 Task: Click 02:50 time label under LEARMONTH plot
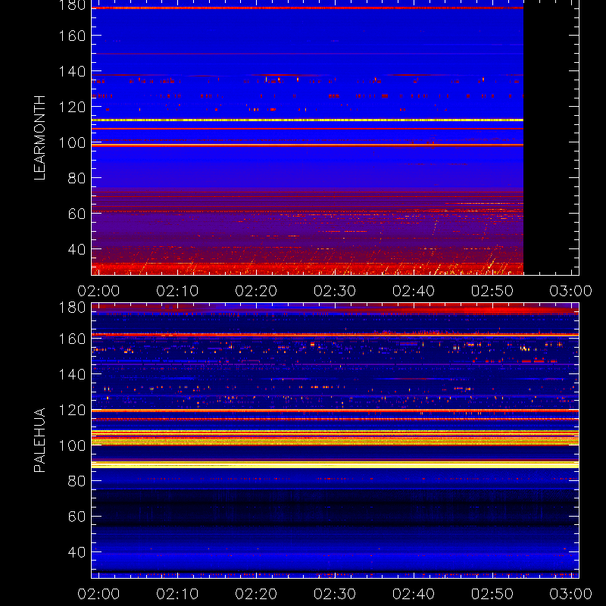(x=492, y=291)
